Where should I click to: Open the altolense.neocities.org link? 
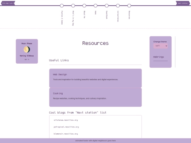(x=66, y=120)
